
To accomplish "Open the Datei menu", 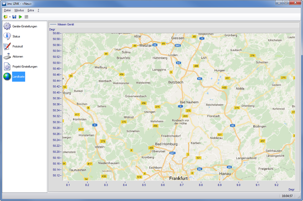I will [x=7, y=10].
